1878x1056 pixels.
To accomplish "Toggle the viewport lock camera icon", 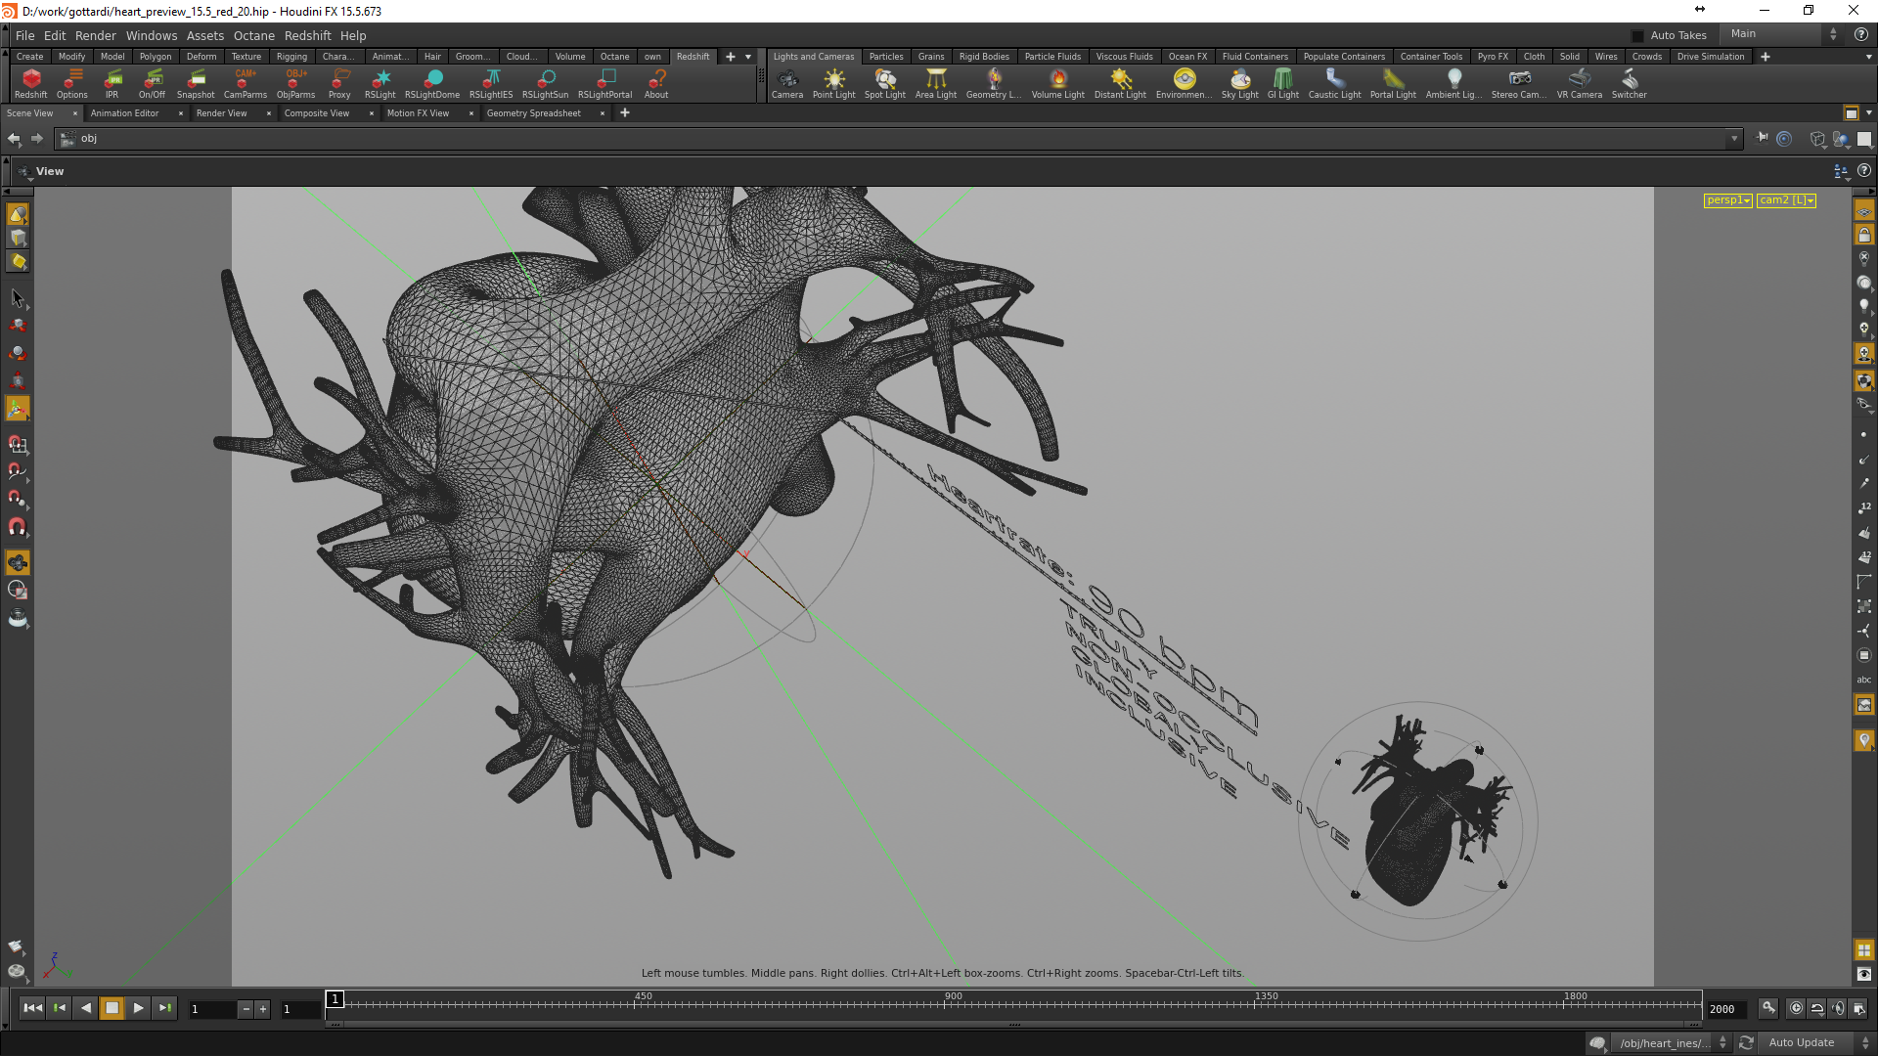I will pos(1864,235).
